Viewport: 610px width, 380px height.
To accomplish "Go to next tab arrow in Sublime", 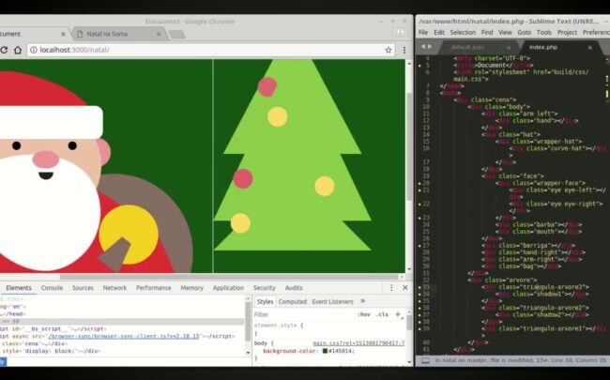I will pos(430,47).
